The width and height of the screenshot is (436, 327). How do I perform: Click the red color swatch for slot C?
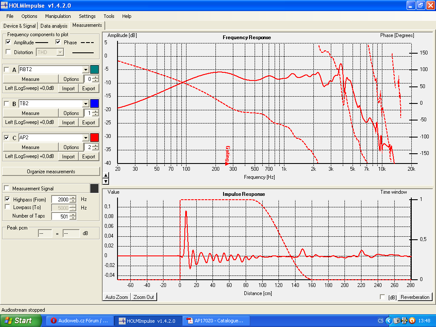tap(95, 138)
